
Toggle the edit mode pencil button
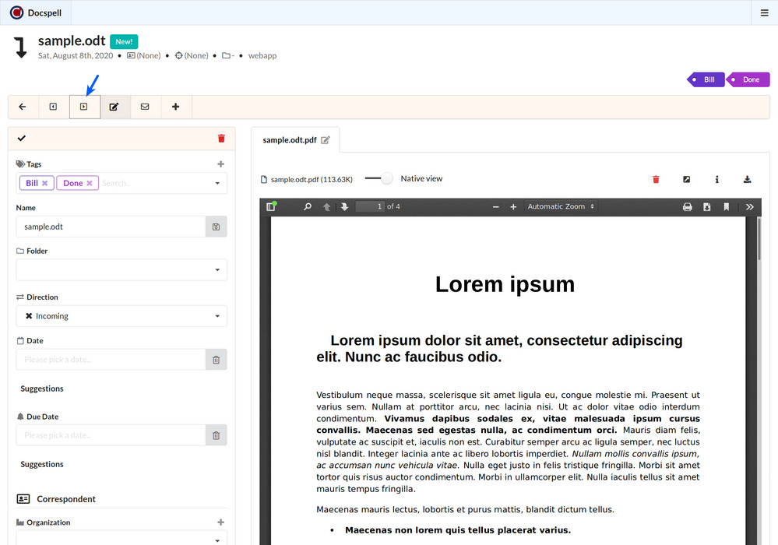(114, 107)
